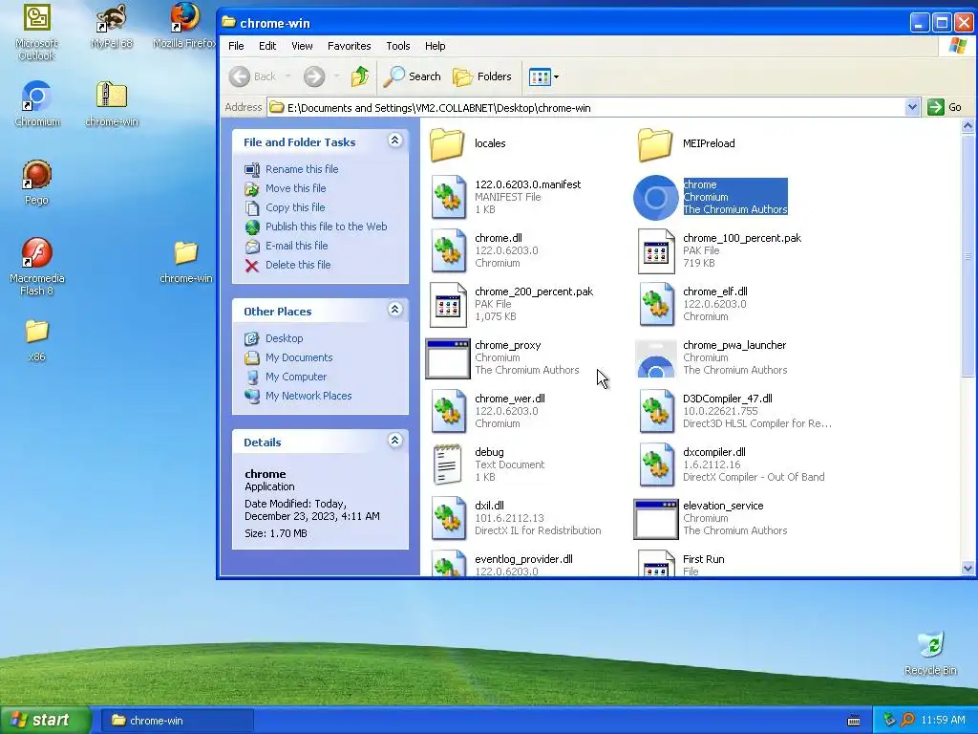Open the locales folder icon
Screen dimensions: 978x734
(x=447, y=143)
